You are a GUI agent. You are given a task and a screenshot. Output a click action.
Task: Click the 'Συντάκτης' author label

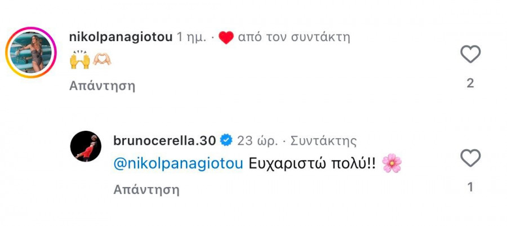click(323, 140)
